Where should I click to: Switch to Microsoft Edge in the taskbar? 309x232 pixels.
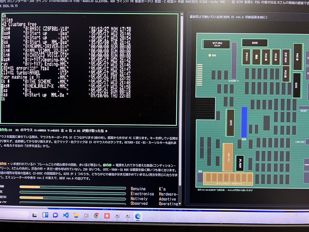tap(138, 216)
